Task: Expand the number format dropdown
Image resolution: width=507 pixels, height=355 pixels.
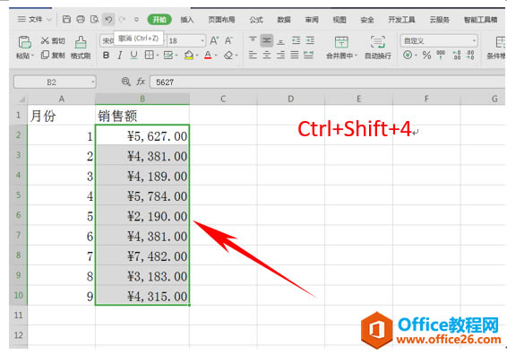Action: pyautogui.click(x=474, y=40)
